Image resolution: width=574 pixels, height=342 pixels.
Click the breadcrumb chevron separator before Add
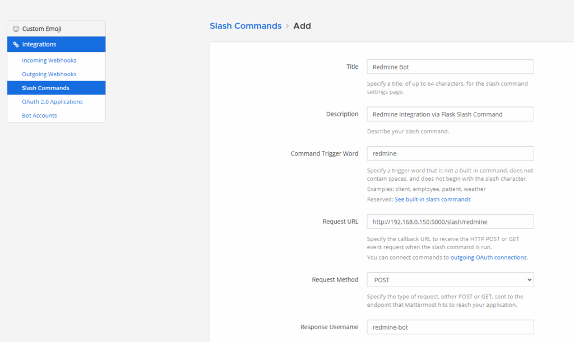pyautogui.click(x=288, y=26)
